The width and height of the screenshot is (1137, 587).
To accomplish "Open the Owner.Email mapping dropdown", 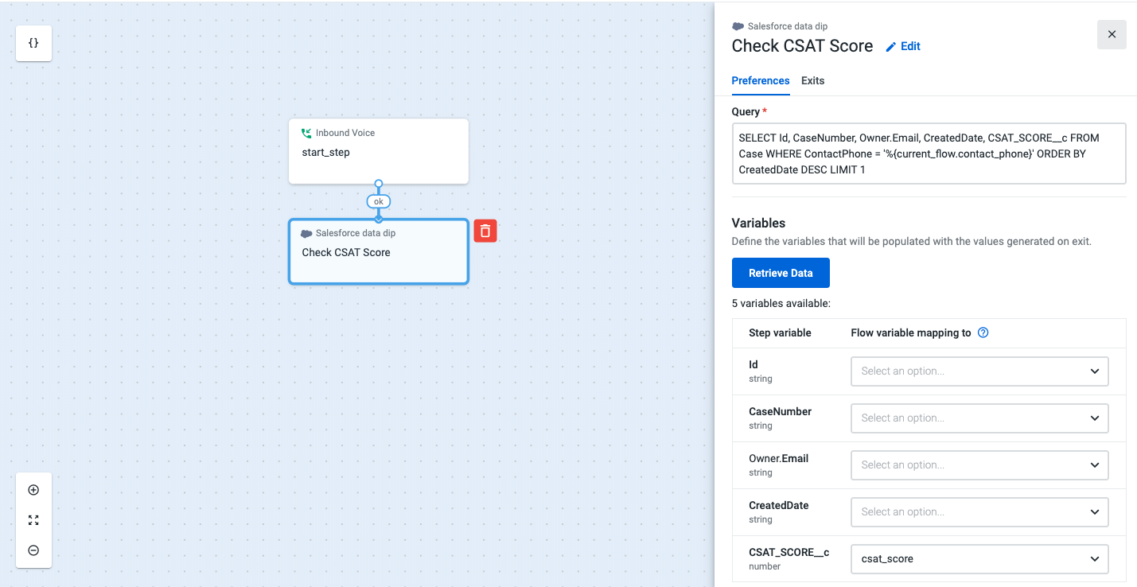I will coord(979,465).
